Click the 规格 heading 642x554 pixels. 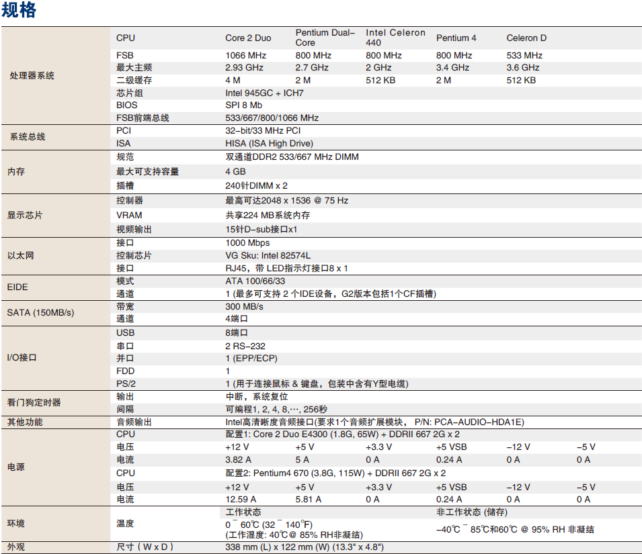click(19, 9)
